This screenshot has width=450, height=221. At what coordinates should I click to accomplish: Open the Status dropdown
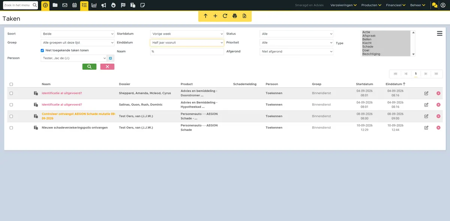tap(296, 34)
